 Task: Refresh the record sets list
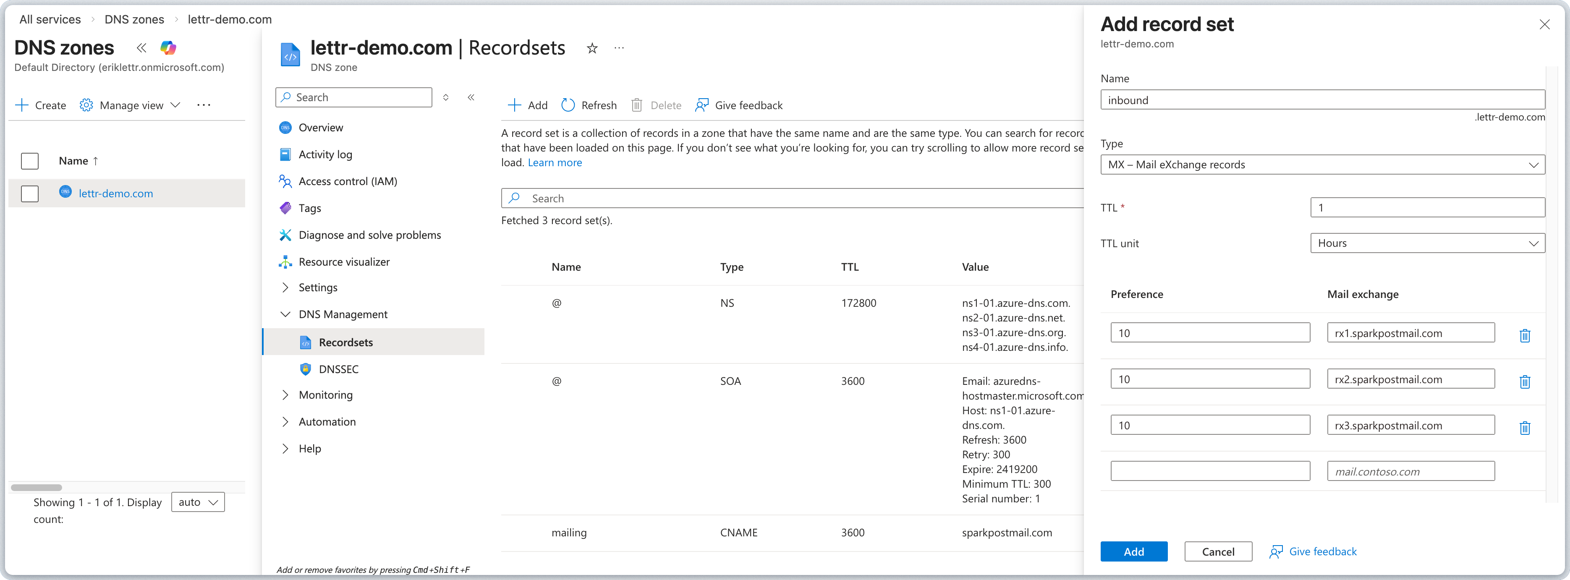click(589, 105)
